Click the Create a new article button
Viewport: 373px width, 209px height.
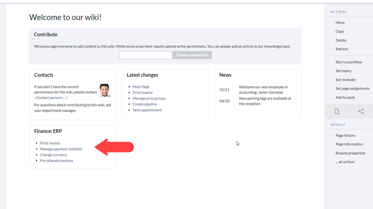tap(192, 55)
